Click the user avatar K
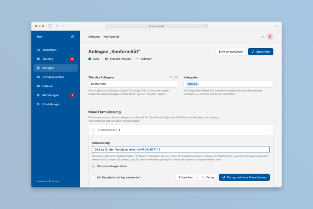The image size is (313, 209). click(x=270, y=37)
